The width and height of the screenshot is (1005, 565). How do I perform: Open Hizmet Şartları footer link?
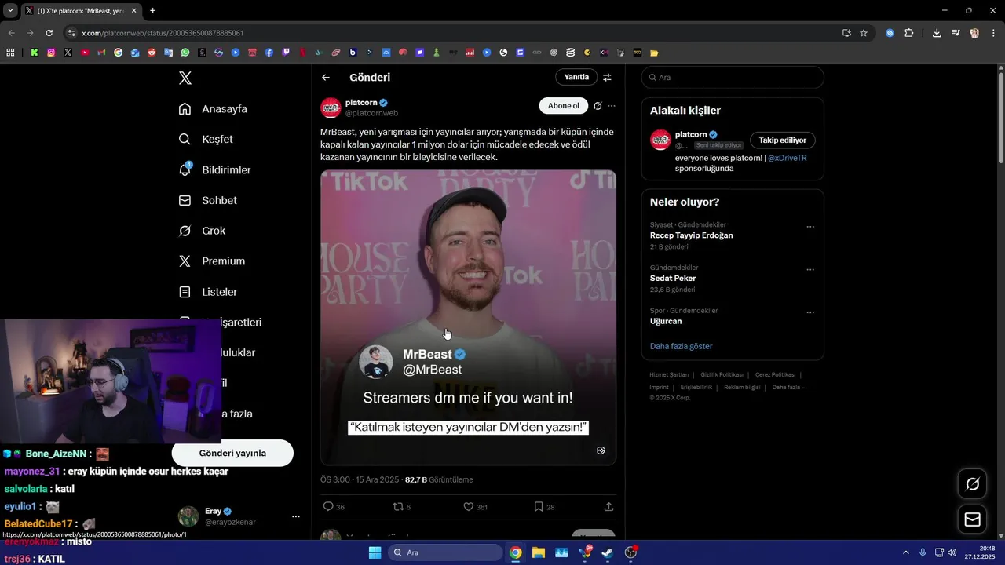point(669,375)
